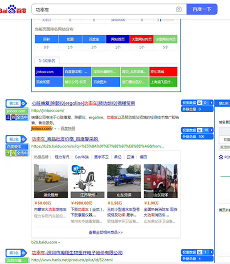Viewport: 230px width, 264px height.
Task: Expand the arrow on 权重数据 0 row
Action: pyautogui.click(x=211, y=102)
